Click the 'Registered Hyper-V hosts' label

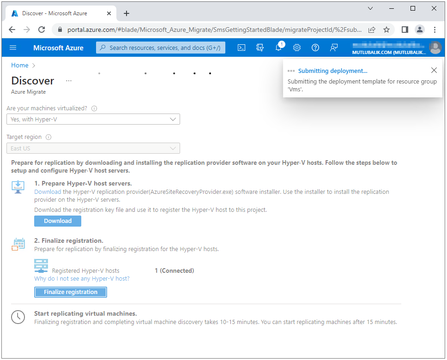85,271
